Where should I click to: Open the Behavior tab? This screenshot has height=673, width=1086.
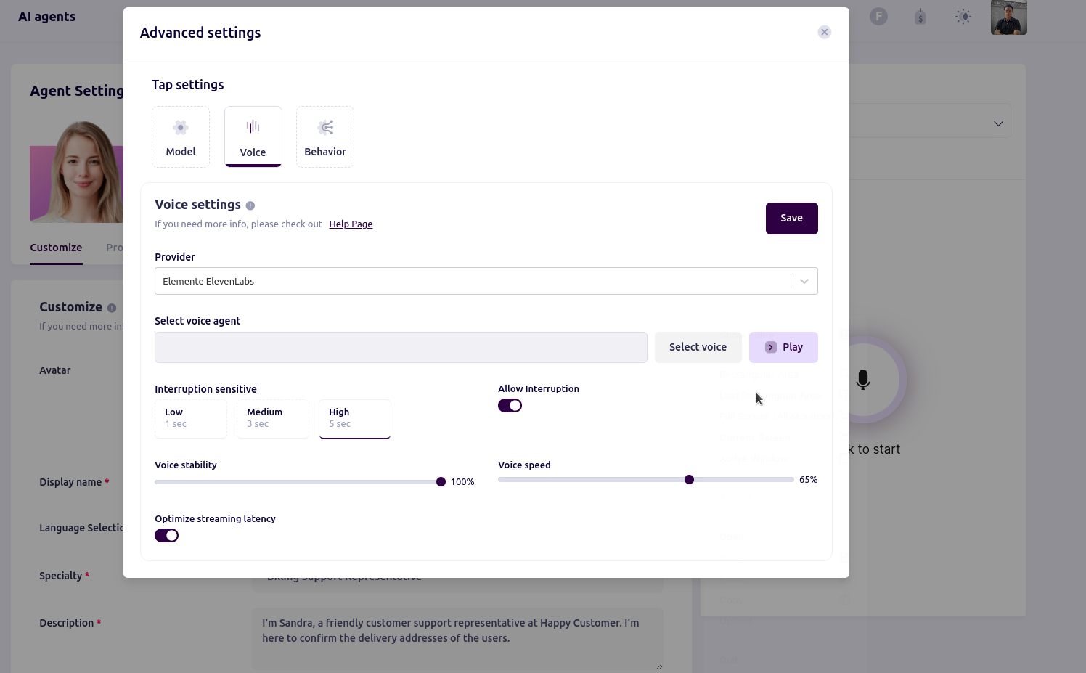pyautogui.click(x=325, y=136)
